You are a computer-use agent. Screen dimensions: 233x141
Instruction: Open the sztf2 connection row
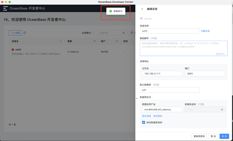tap(71, 52)
